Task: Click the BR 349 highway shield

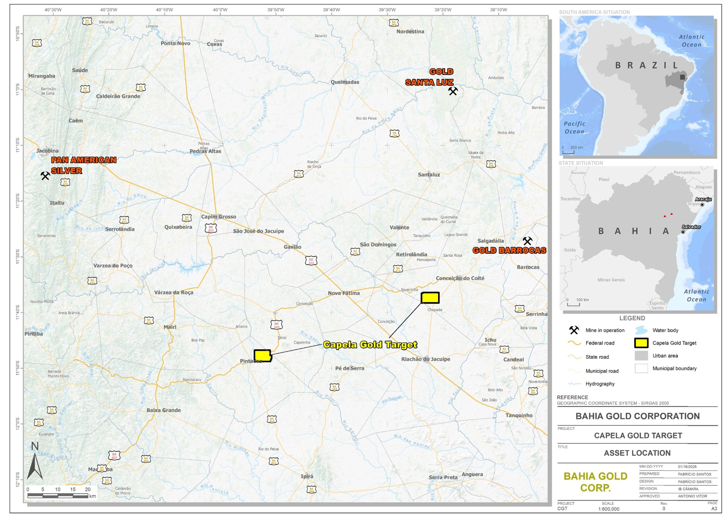Action: point(276,325)
